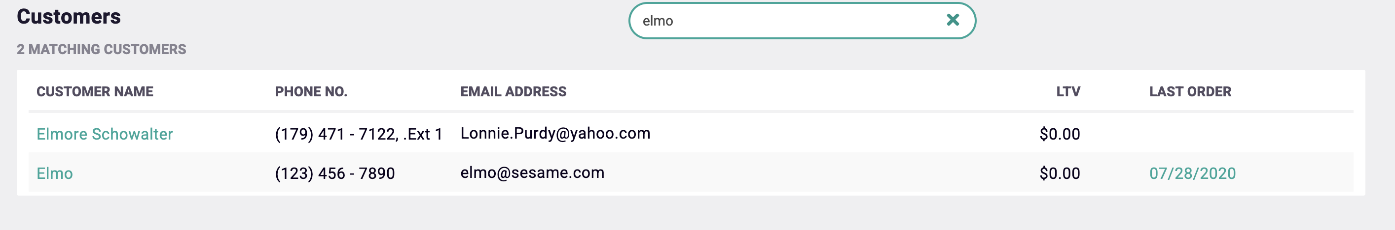Click the Phone No. column header

coord(311,92)
